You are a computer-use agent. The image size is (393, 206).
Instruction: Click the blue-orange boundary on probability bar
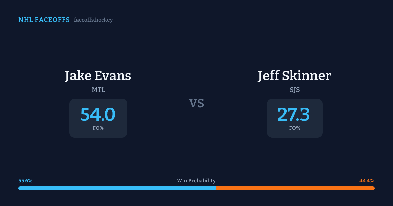(216, 188)
